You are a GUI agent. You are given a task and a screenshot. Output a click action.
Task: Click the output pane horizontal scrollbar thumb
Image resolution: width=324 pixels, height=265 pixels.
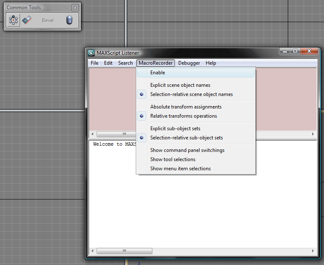coord(125,251)
